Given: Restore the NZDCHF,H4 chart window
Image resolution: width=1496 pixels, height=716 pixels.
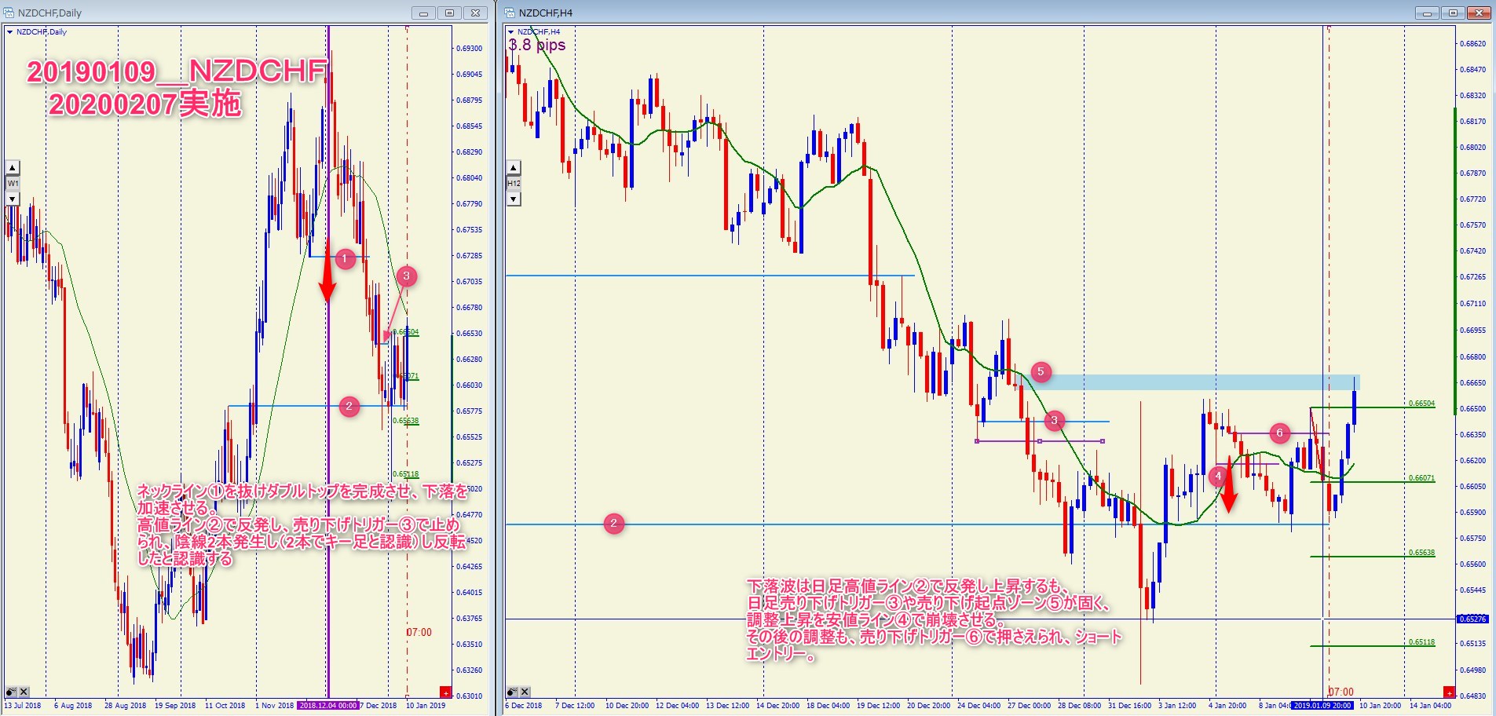Looking at the screenshot, I should (x=1453, y=13).
